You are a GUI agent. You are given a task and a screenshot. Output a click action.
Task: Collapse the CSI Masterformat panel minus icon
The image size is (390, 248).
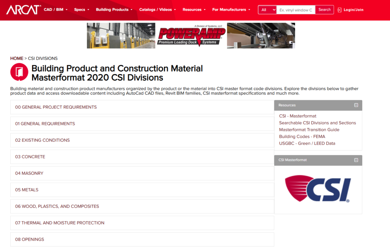[x=356, y=160]
